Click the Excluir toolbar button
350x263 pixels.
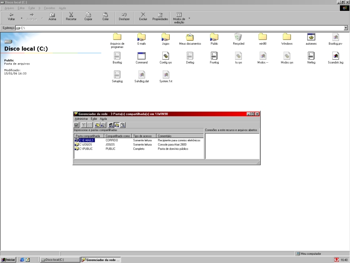pos(143,17)
